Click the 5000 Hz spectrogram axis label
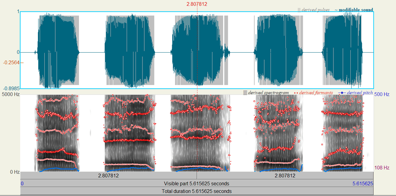 [x=10, y=95]
